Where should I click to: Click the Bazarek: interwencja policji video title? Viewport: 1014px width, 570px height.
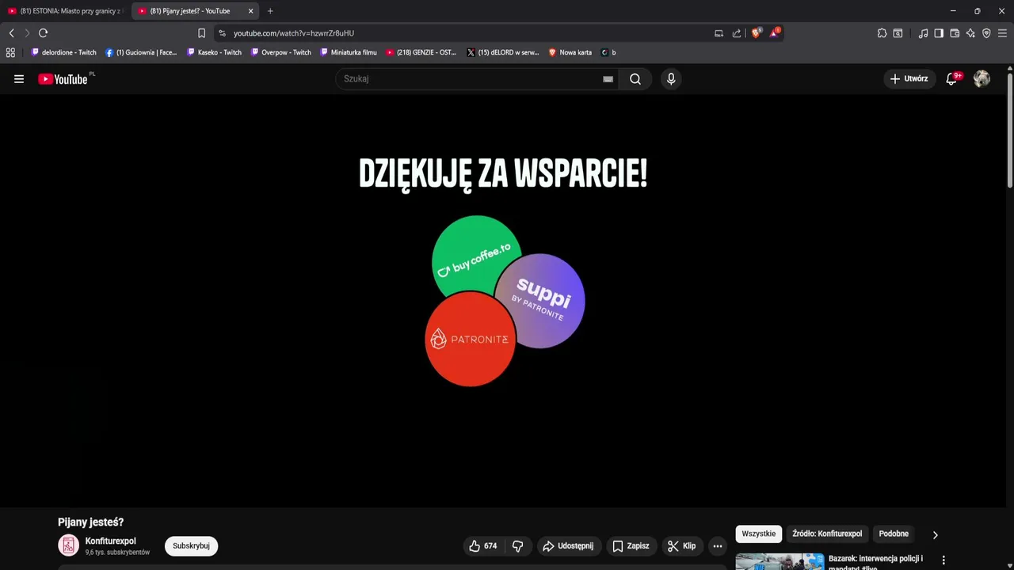click(x=875, y=562)
